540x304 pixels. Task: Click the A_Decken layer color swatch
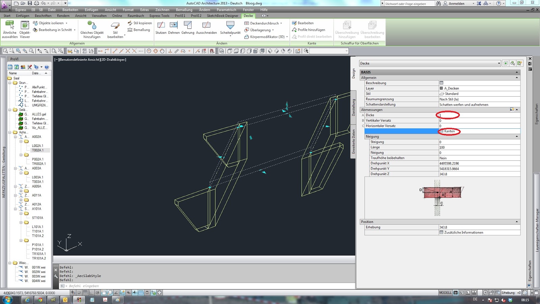(x=441, y=88)
